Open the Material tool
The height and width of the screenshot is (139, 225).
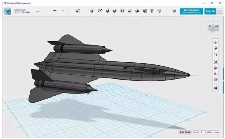click(x=174, y=11)
